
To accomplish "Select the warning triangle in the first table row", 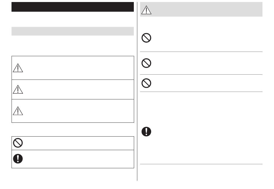I will click(x=18, y=68).
